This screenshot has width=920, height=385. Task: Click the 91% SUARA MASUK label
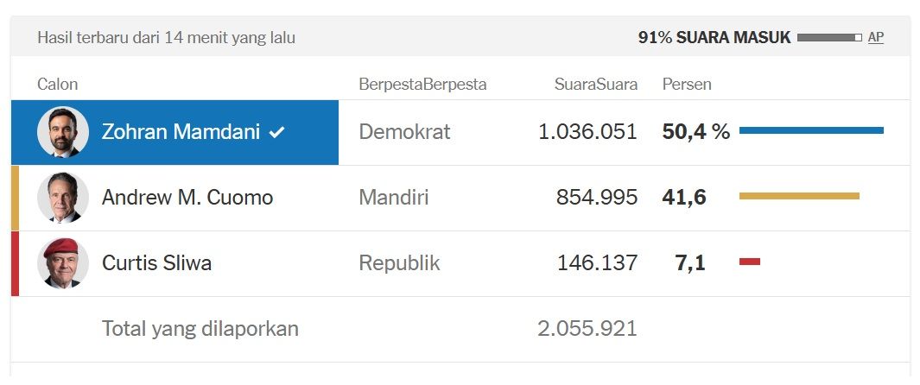point(714,38)
